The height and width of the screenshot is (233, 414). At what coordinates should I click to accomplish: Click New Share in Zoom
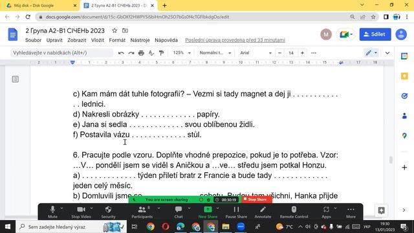point(208,212)
